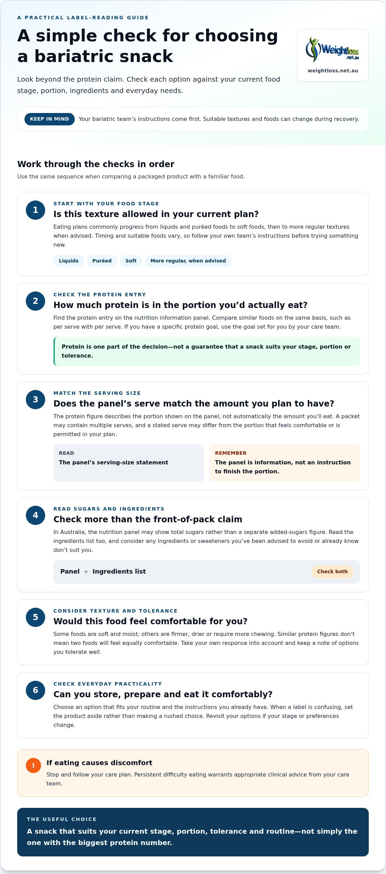Image resolution: width=386 pixels, height=874 pixels.
Task: Click the 'Check both' pill
Action: [x=332, y=572]
